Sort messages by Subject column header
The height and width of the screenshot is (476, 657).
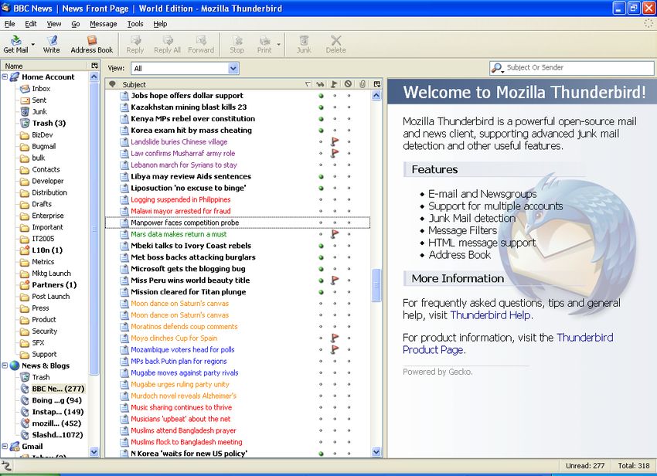(209, 84)
